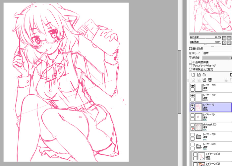Toggle link box under レイヤー704 visibility box
Image resolution: width=232 pixels, height=166 pixels.
coord(192,119)
